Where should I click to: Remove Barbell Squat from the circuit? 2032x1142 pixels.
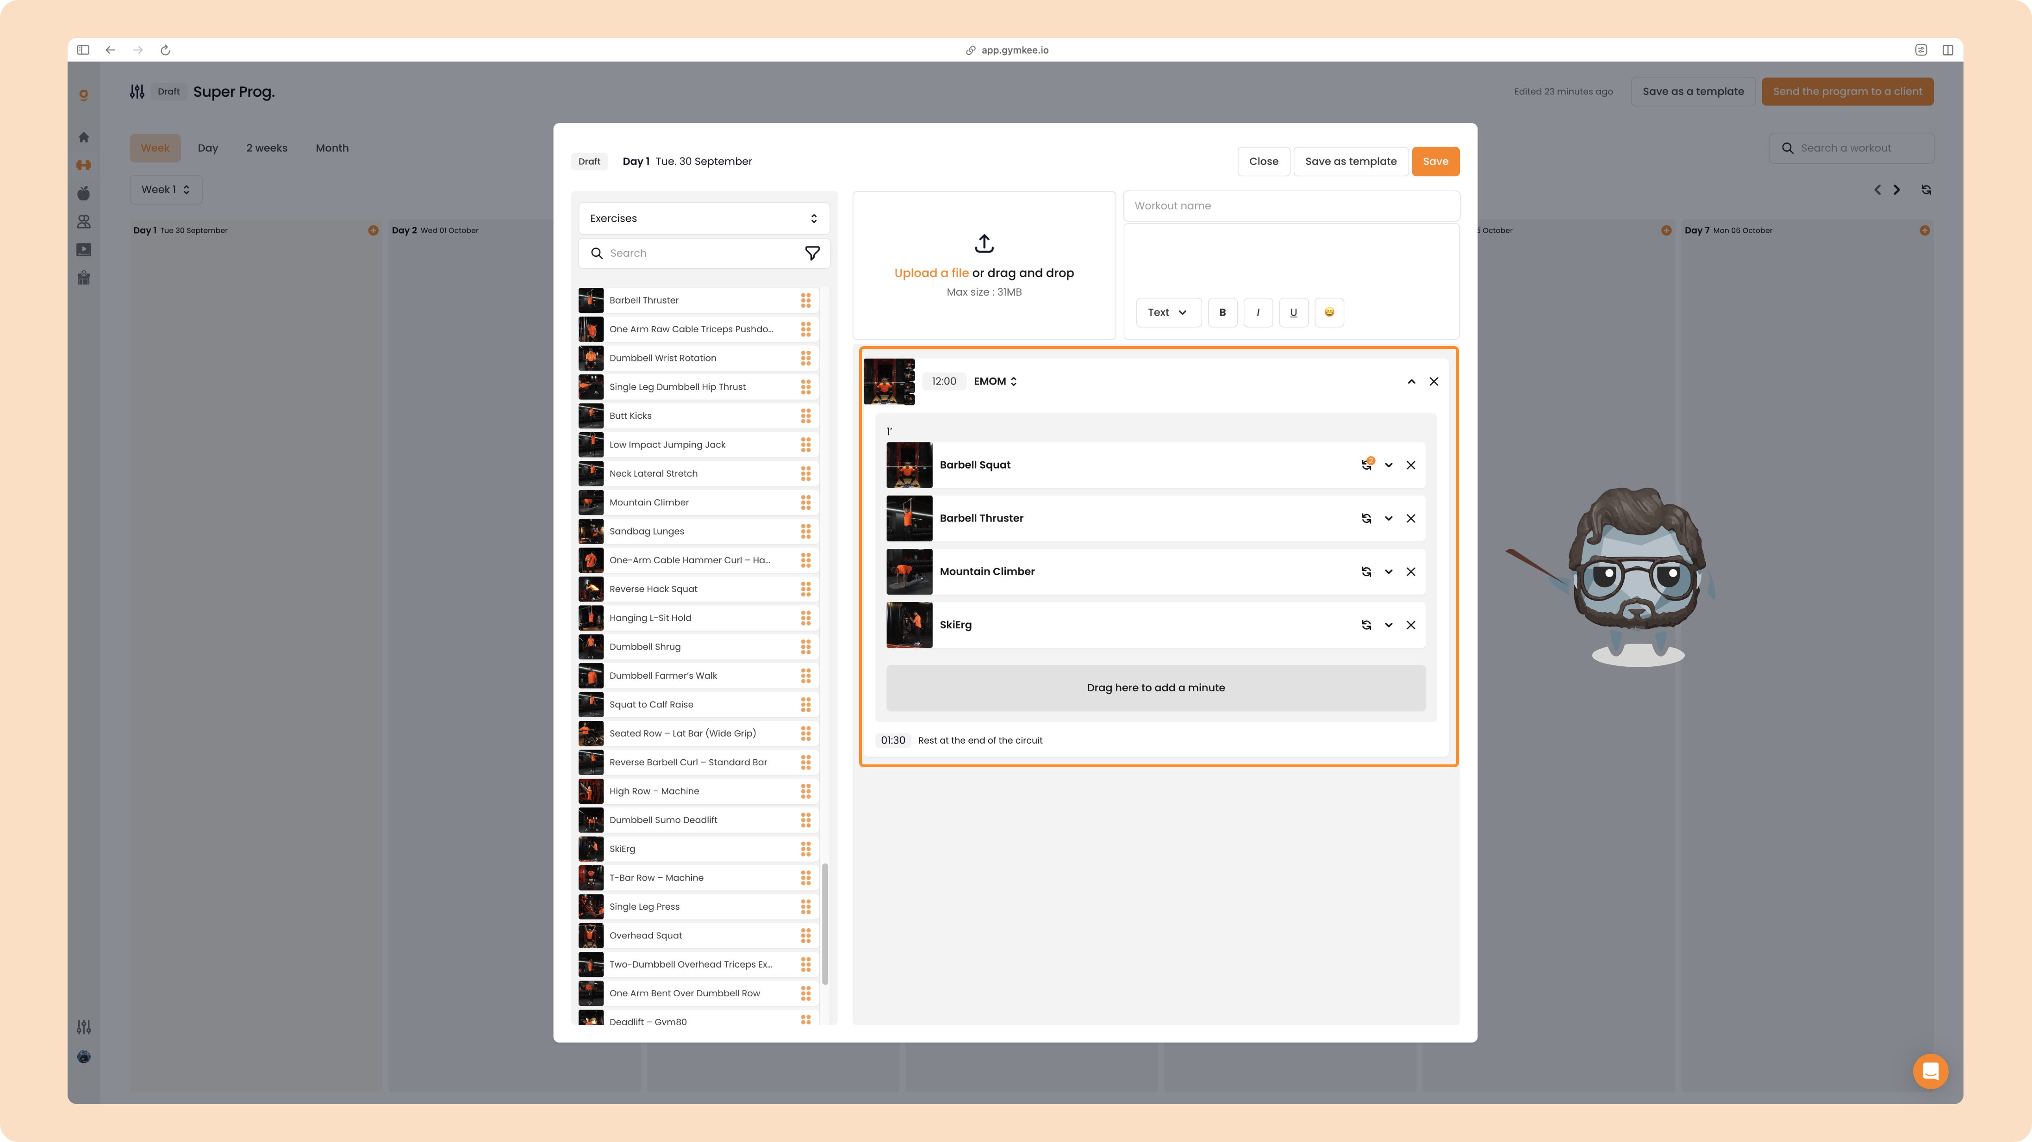[1410, 465]
